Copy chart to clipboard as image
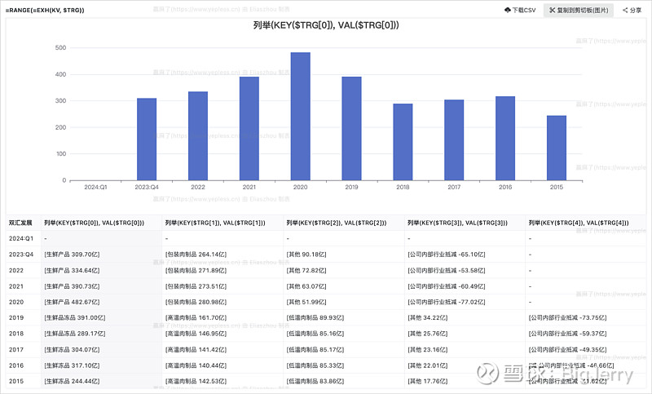The image size is (652, 394). (x=578, y=10)
